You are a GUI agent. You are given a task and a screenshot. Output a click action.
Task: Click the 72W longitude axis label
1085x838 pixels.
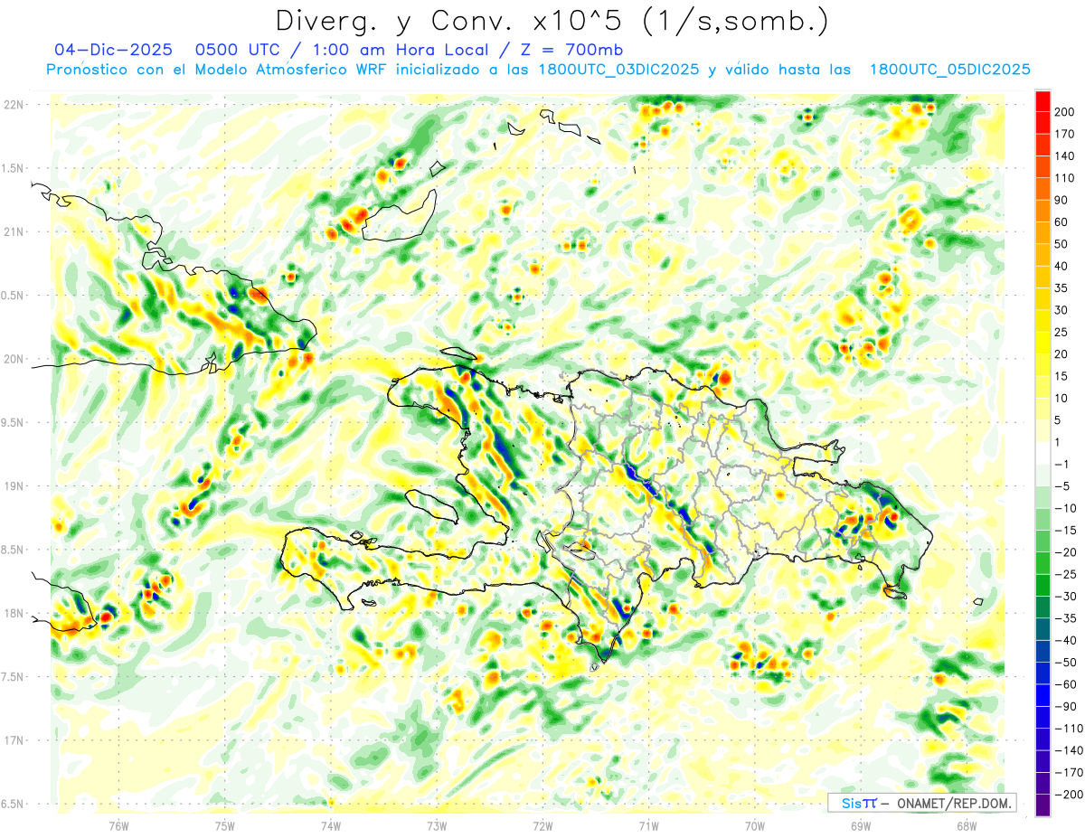pyautogui.click(x=542, y=825)
